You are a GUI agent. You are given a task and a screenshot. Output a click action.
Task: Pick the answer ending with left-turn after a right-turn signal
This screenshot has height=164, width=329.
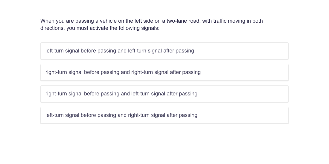point(164,94)
